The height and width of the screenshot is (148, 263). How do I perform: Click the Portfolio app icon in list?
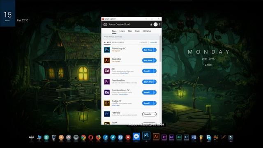(107, 114)
